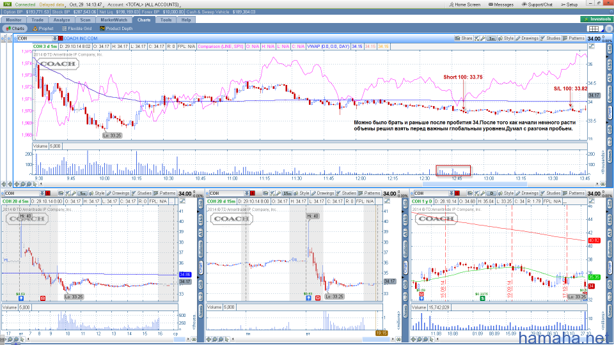Click blue event marker icon on 15m chart
The image size is (614, 345).
308,298
